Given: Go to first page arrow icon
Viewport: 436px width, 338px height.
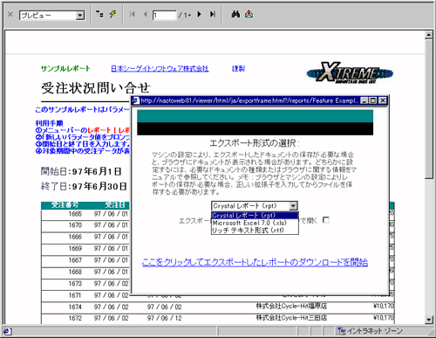Looking at the screenshot, I should 133,14.
